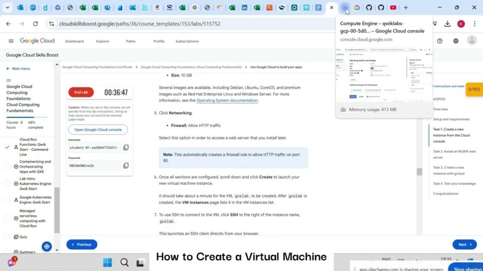Click the help question mark icon
The width and height of the screenshot is (483, 271).
click(x=440, y=41)
